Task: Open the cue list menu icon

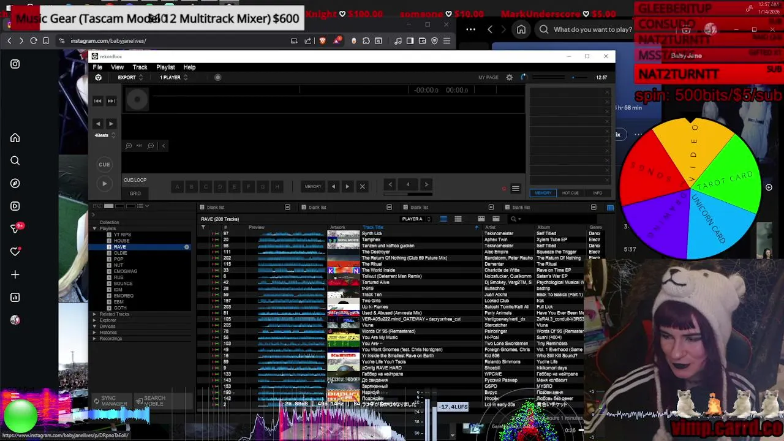Action: [x=516, y=189]
